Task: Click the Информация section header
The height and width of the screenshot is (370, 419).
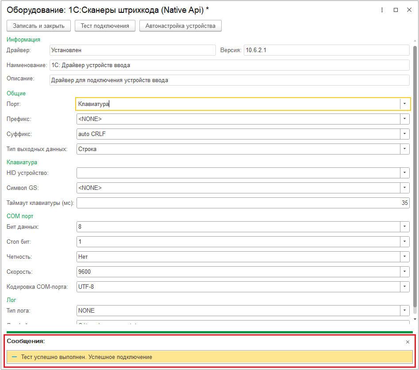Action: point(23,39)
